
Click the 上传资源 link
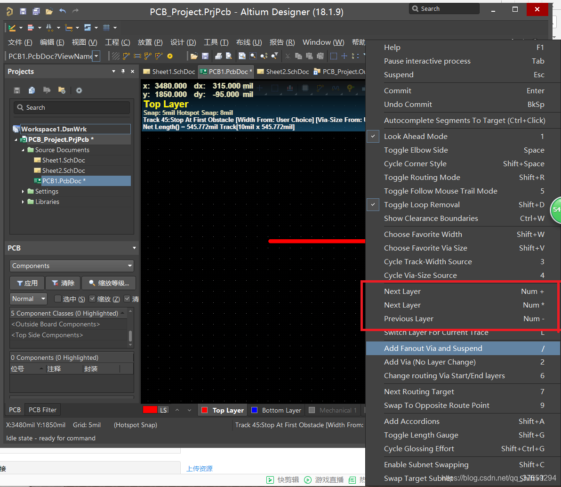click(x=199, y=469)
